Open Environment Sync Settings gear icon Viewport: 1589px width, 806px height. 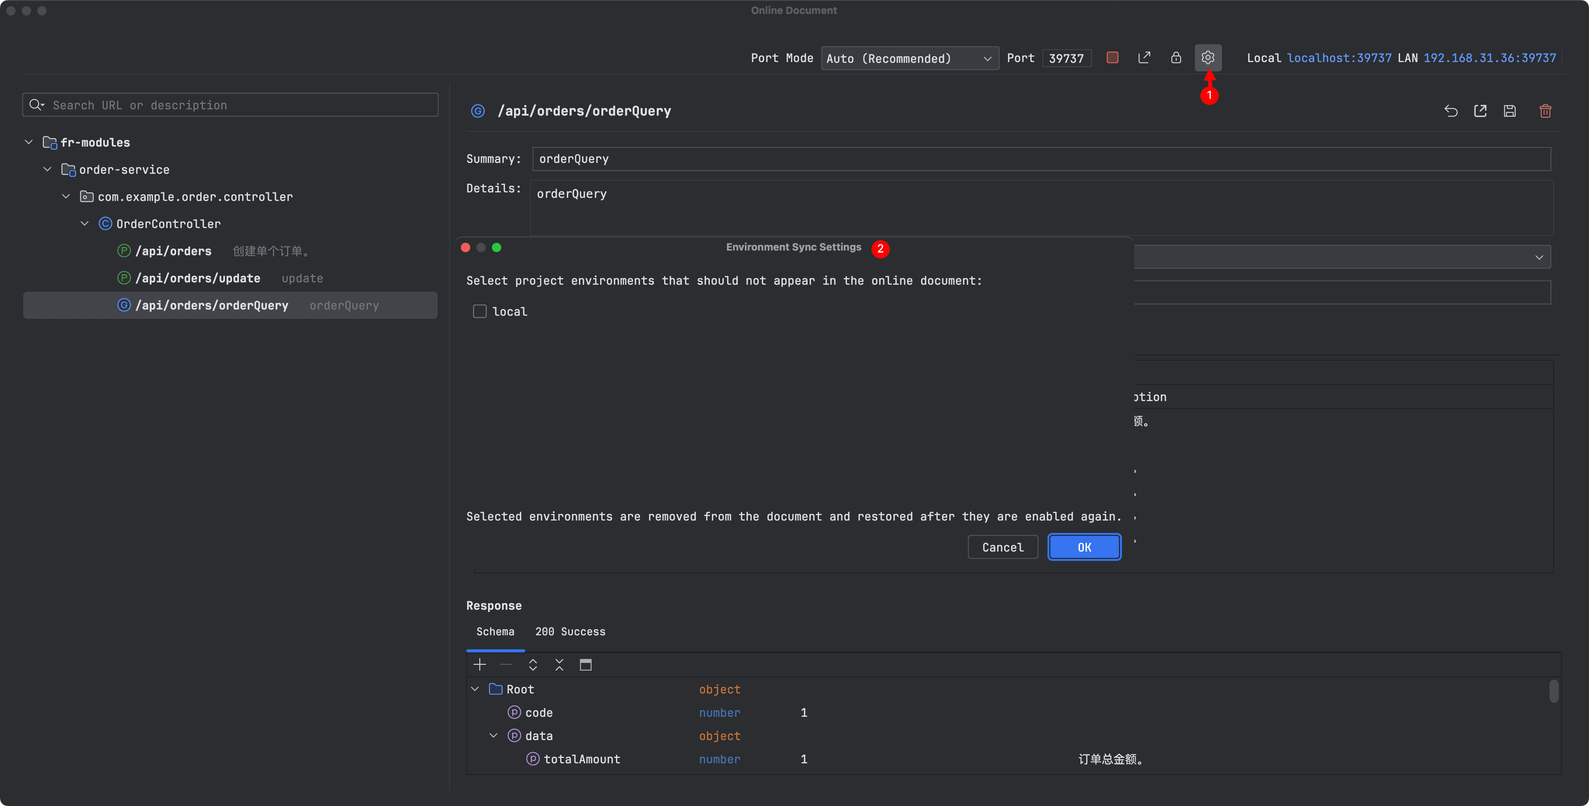[1208, 57]
